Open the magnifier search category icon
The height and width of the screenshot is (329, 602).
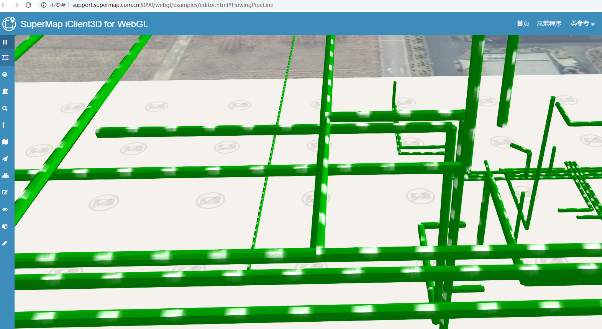point(5,109)
